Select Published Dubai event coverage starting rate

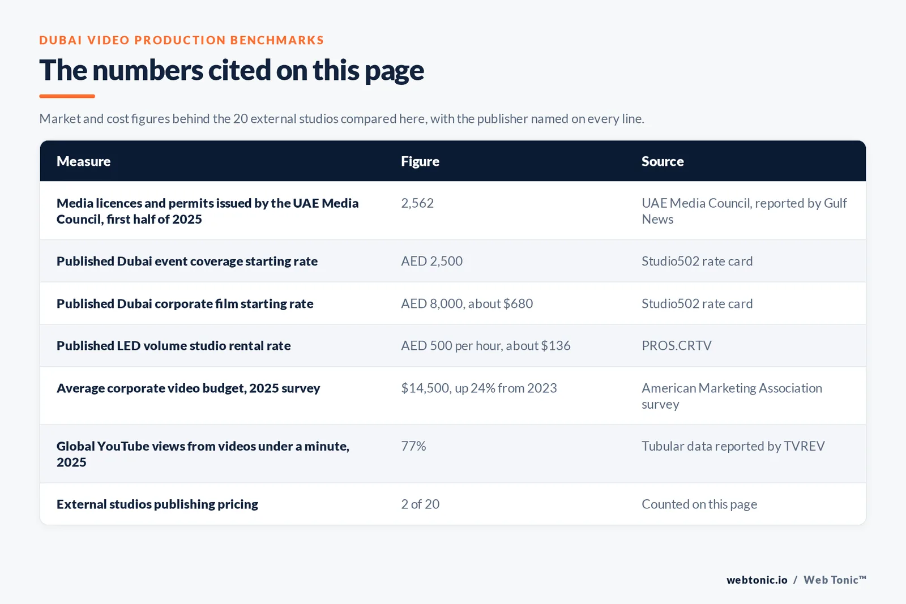tap(187, 261)
